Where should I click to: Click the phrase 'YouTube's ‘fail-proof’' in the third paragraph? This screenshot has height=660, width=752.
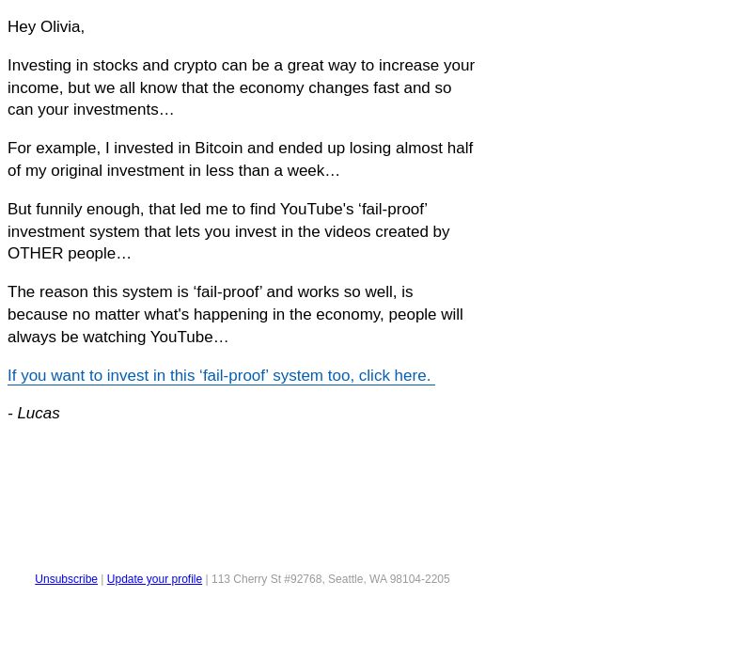[x=353, y=209]
